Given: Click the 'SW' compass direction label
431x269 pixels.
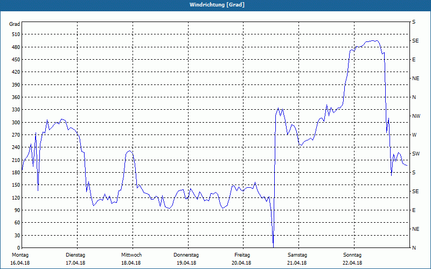Looking at the screenshot, I should [x=416, y=154].
